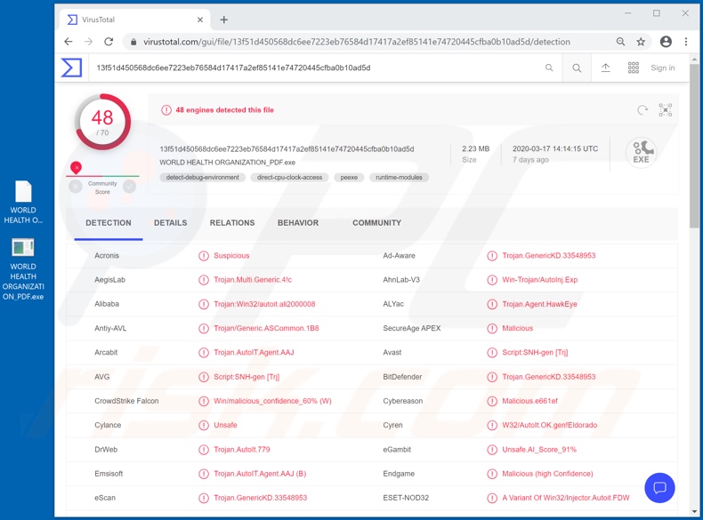Open the new tab plus button
The image size is (703, 520).
tap(224, 20)
